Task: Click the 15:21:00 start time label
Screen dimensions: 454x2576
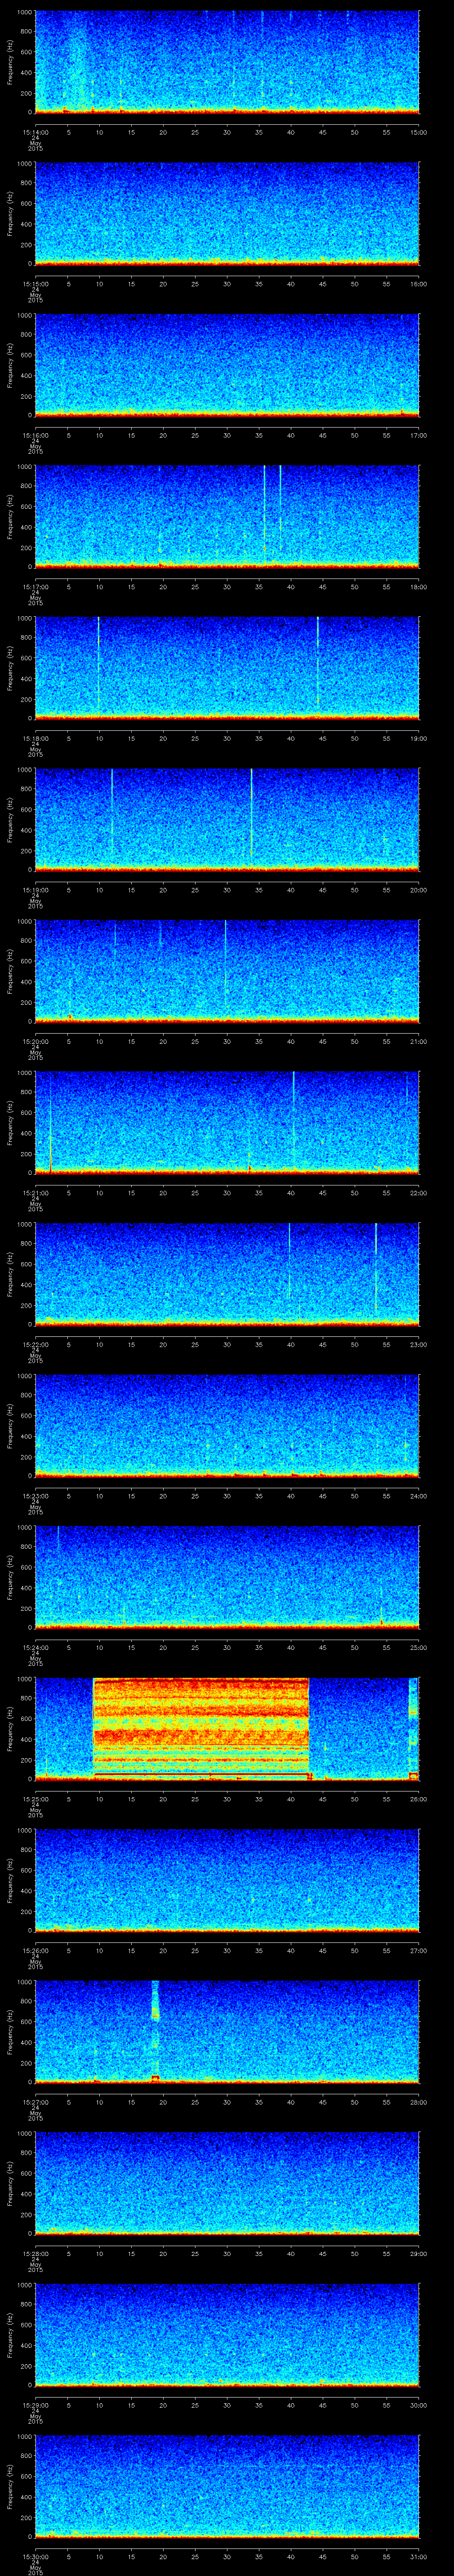Action: pos(35,1193)
